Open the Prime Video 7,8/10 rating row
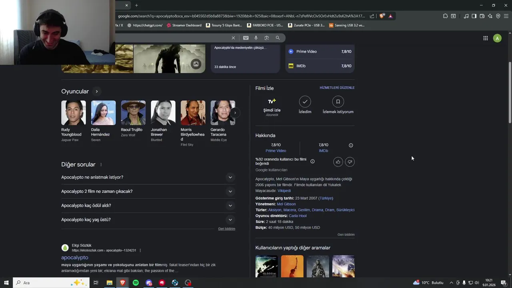The width and height of the screenshot is (512, 288). [x=320, y=52]
